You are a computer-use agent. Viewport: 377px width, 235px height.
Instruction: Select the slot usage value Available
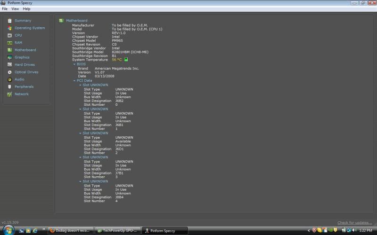point(123,141)
